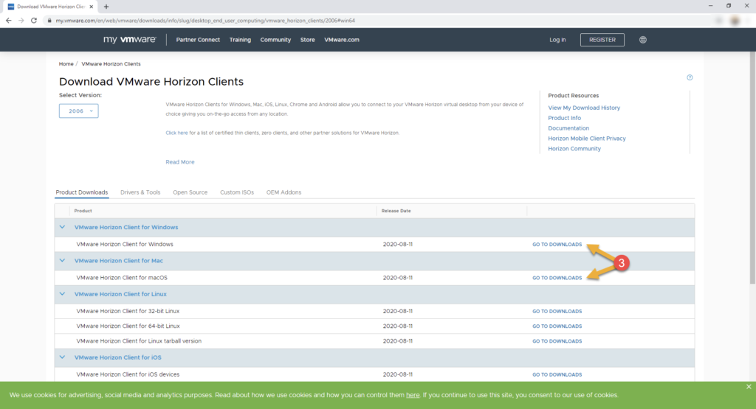756x409 pixels.
Task: Click the browser back arrow
Action: pos(8,21)
